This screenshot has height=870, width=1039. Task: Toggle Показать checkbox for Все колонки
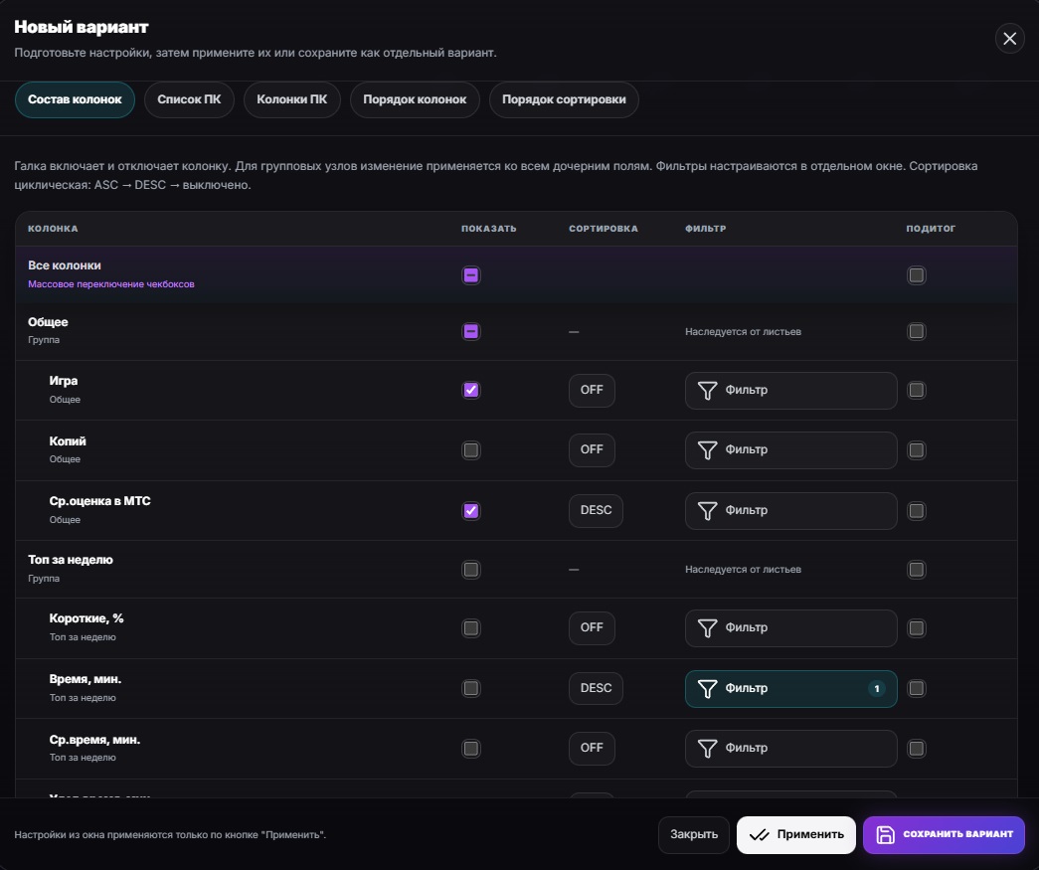coord(471,275)
